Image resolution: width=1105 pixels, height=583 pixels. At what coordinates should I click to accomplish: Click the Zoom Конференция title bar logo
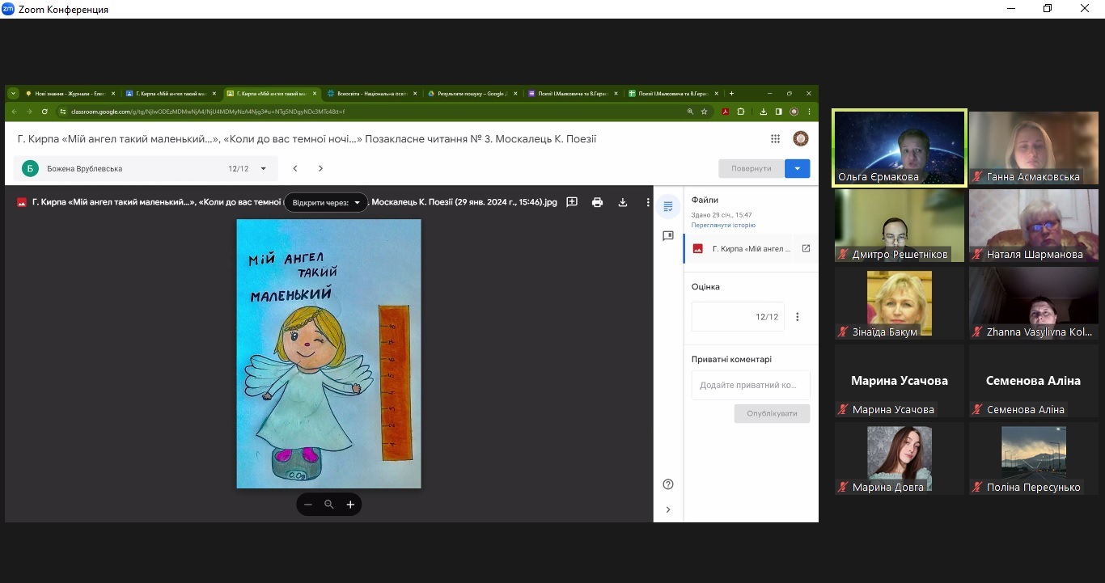(8, 9)
